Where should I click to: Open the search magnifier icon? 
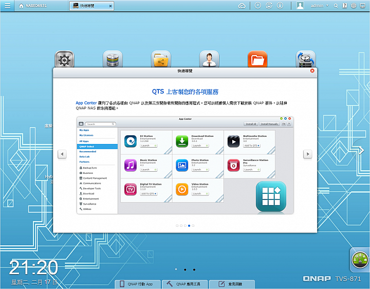pyautogui.click(x=336, y=6)
